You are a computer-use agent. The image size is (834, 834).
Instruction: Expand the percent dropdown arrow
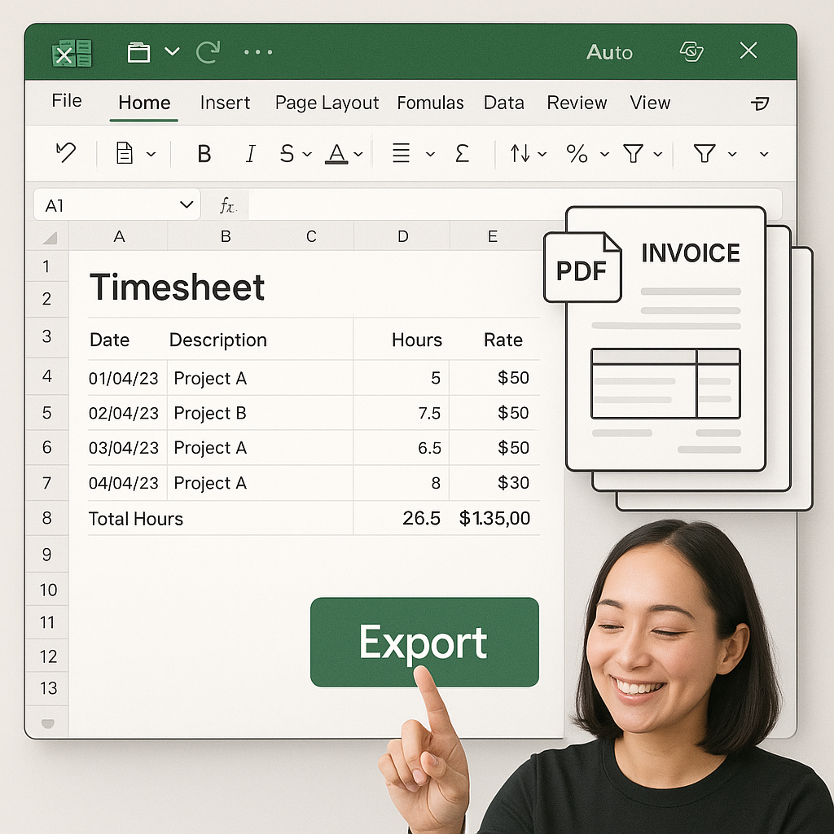604,154
